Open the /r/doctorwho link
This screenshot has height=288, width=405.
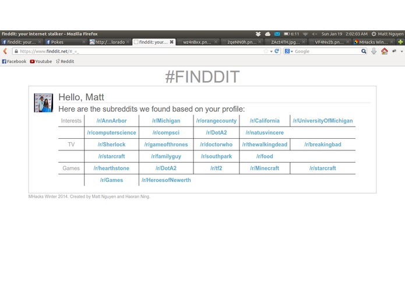pyautogui.click(x=216, y=145)
